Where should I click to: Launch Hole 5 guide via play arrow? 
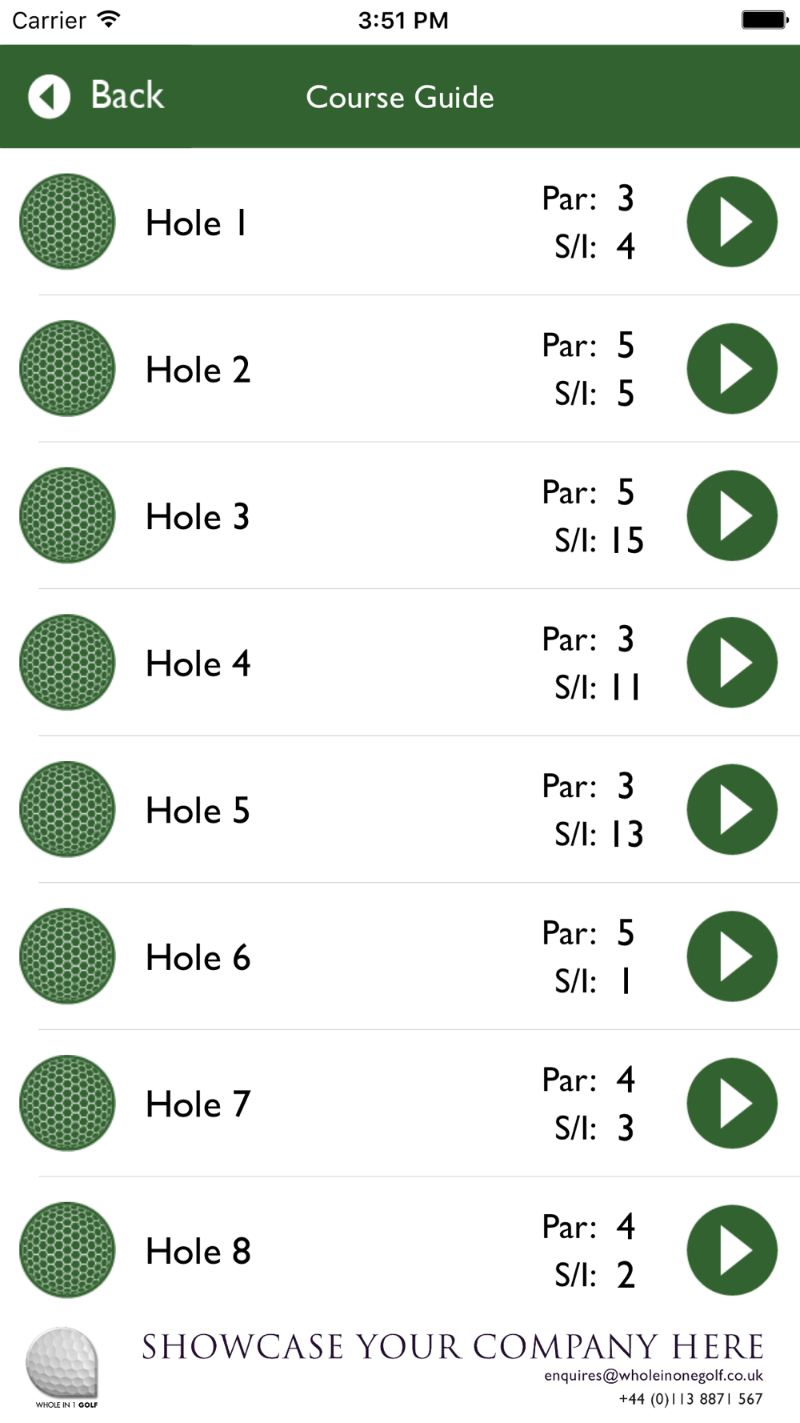(732, 809)
